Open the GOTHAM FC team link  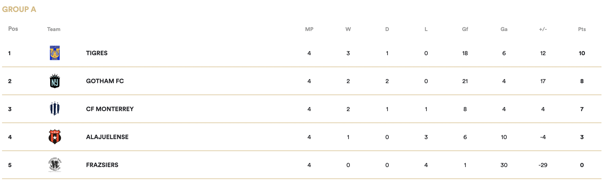click(105, 81)
